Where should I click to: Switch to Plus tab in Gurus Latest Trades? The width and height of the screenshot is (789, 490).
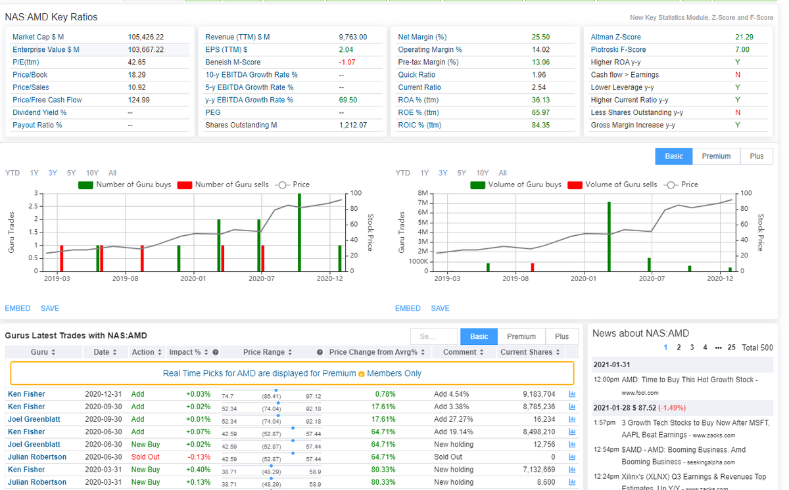click(562, 336)
